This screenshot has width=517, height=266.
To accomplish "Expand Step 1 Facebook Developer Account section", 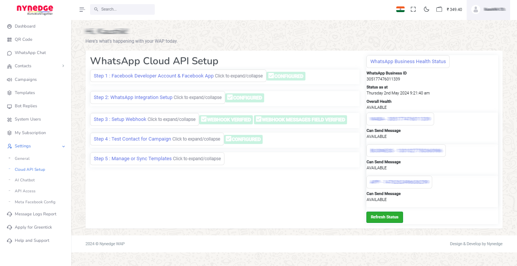I will pyautogui.click(x=178, y=76).
